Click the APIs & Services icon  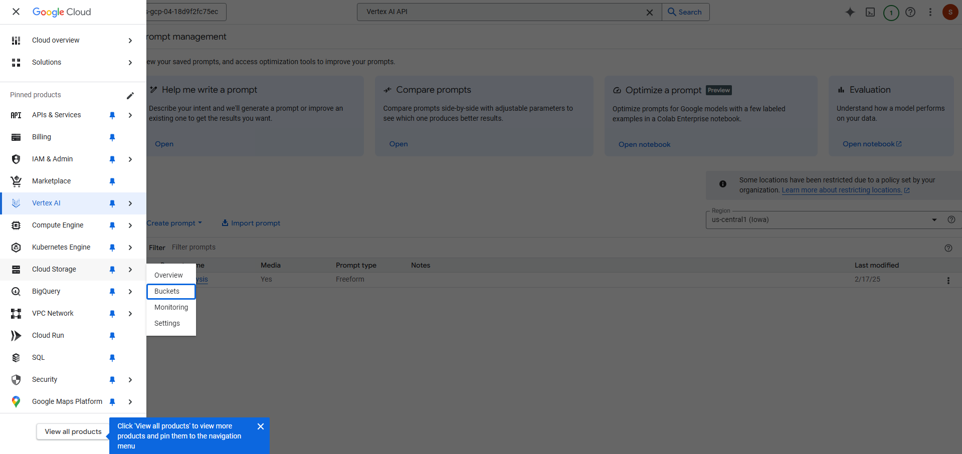pos(16,115)
